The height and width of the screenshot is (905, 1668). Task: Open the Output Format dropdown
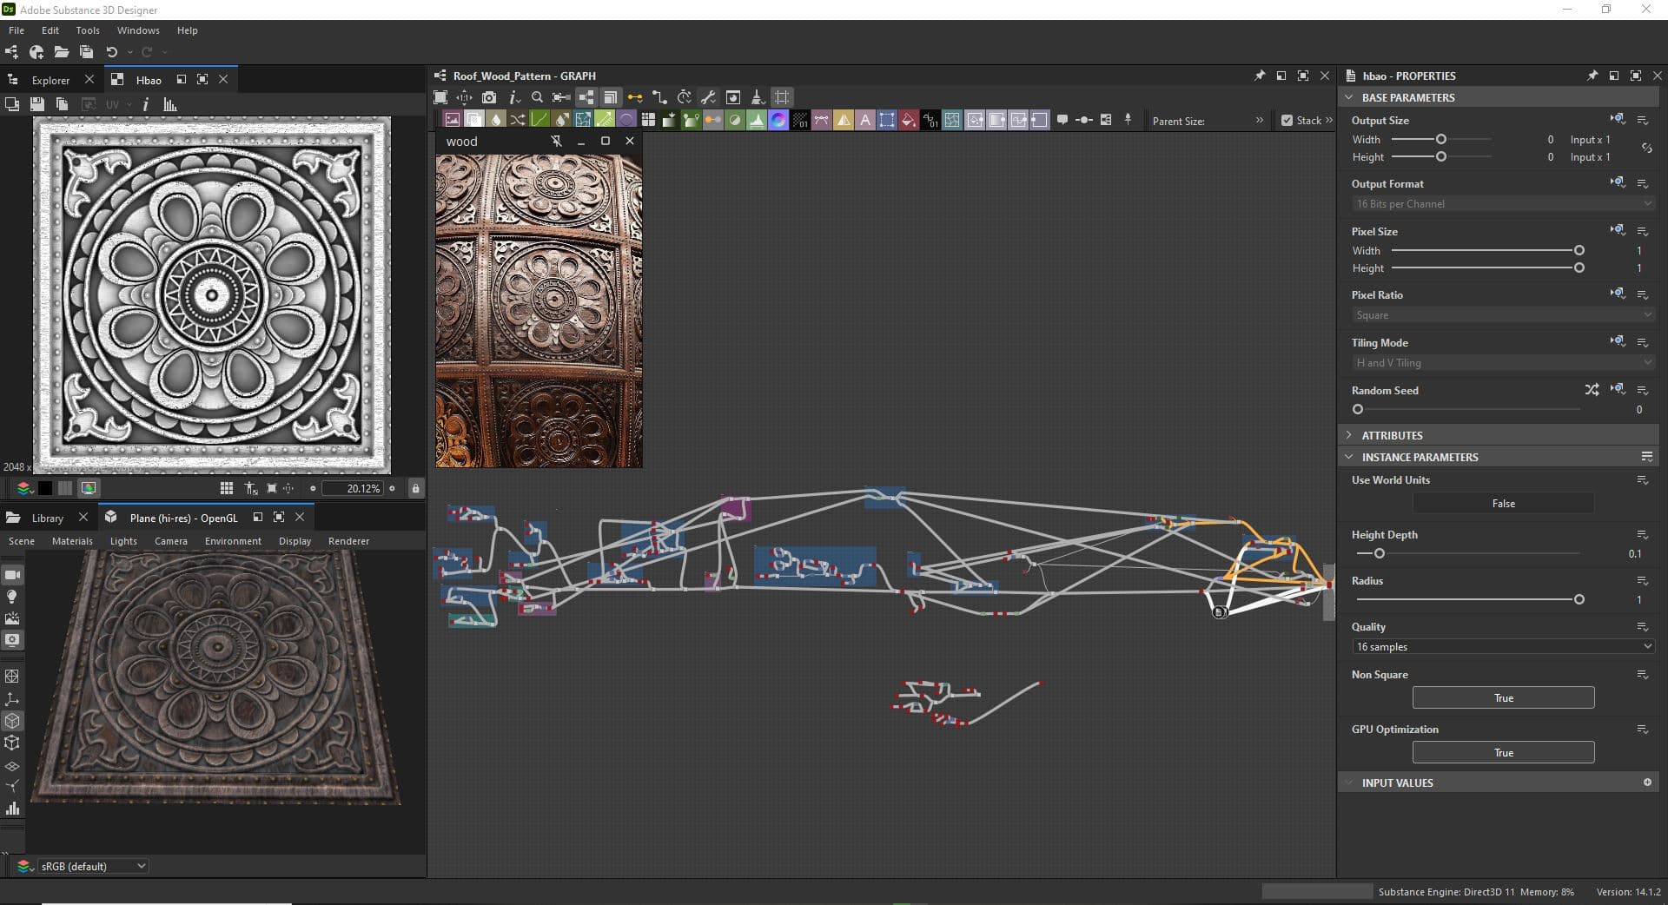tap(1502, 203)
